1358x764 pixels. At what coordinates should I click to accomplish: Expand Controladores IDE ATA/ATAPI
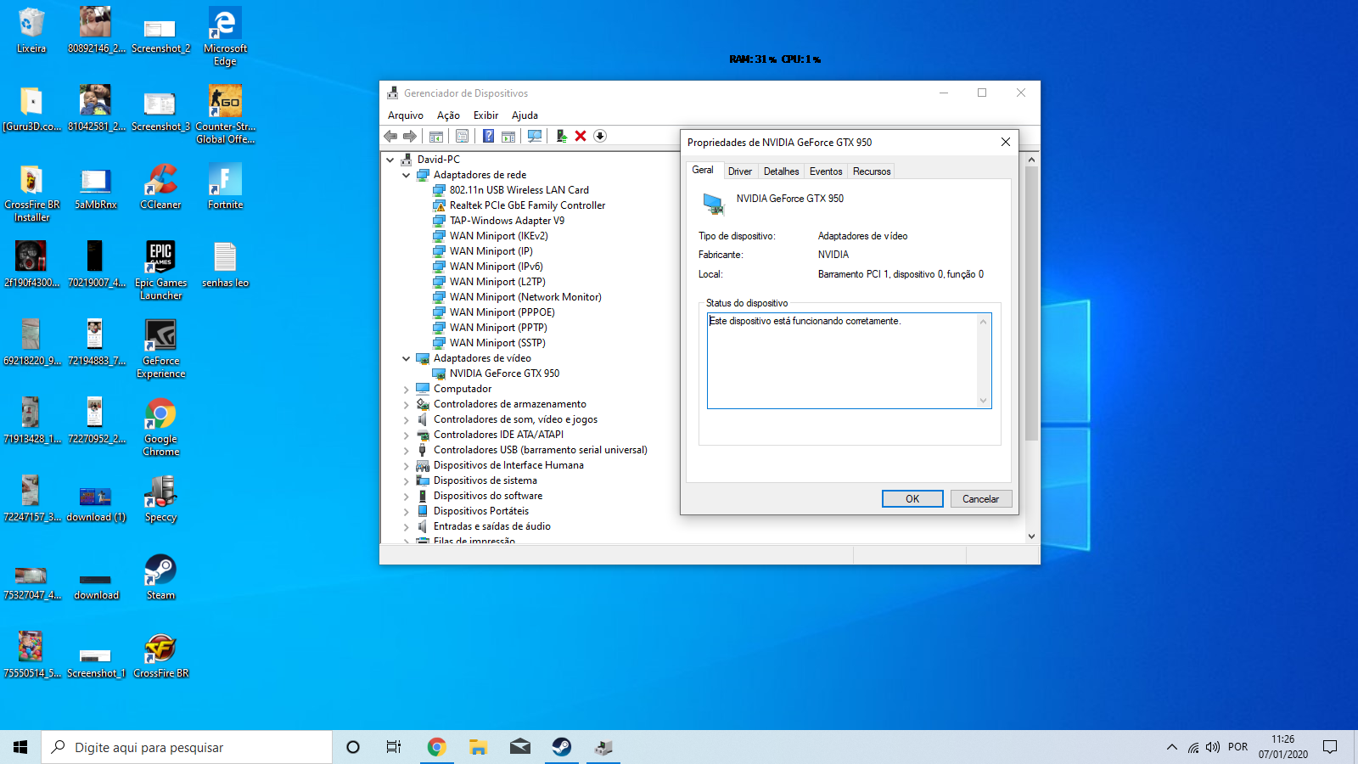tap(407, 435)
